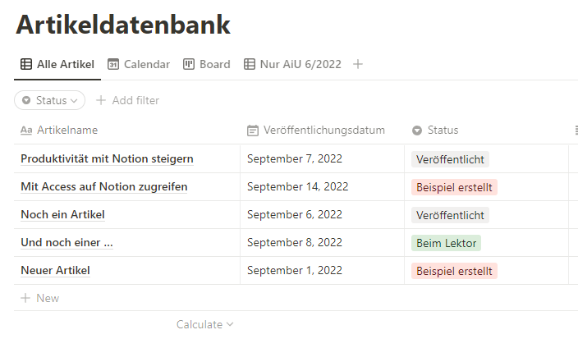Select the Veröffentlicht tag of Noch ein Artikel

click(x=450, y=214)
